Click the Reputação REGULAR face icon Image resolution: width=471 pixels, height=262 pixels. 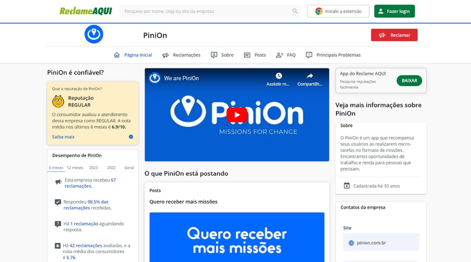58,101
